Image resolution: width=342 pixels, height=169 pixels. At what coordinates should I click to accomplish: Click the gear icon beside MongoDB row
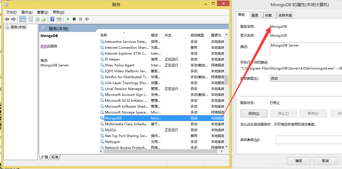pyautogui.click(x=102, y=118)
